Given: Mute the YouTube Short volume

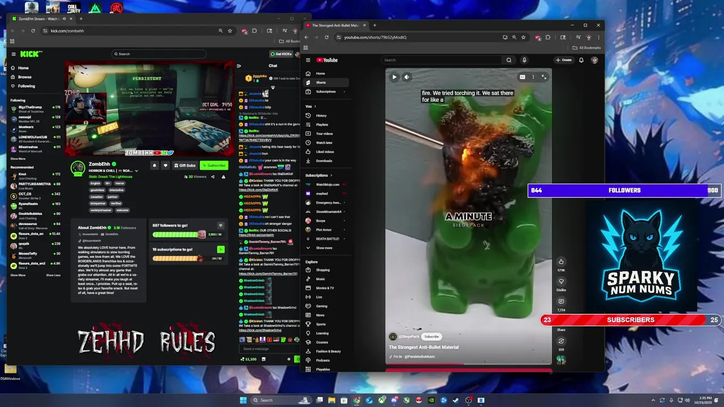Looking at the screenshot, I should coord(406,77).
